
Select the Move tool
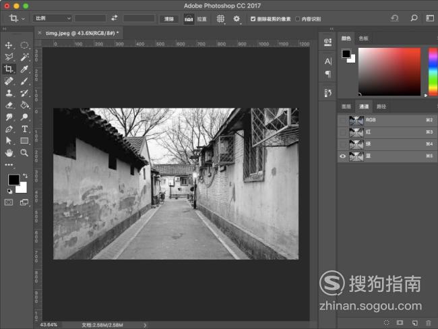[9, 45]
